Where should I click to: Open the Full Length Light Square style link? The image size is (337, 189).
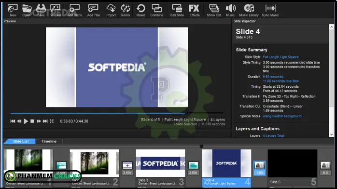click(x=281, y=57)
